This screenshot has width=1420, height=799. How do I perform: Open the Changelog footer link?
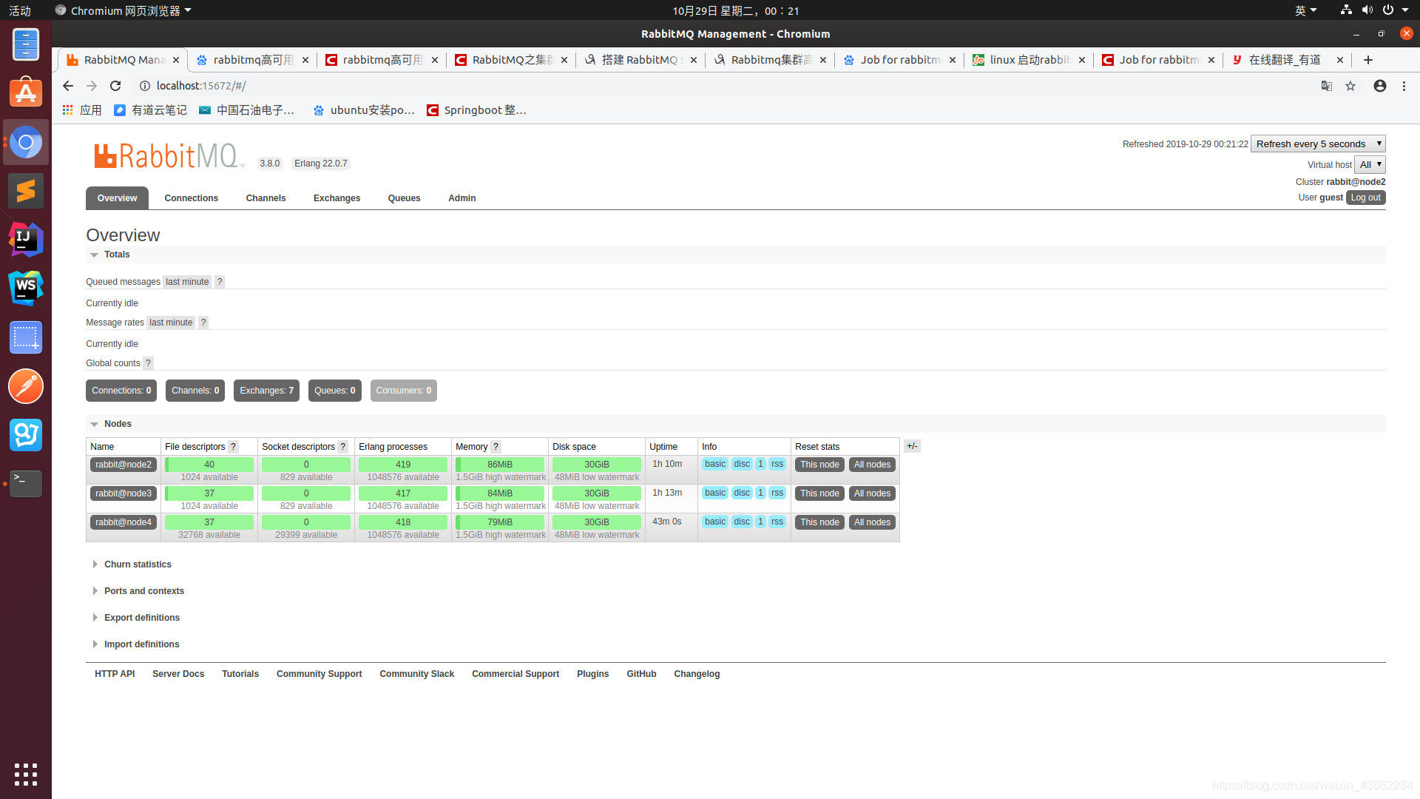click(697, 674)
